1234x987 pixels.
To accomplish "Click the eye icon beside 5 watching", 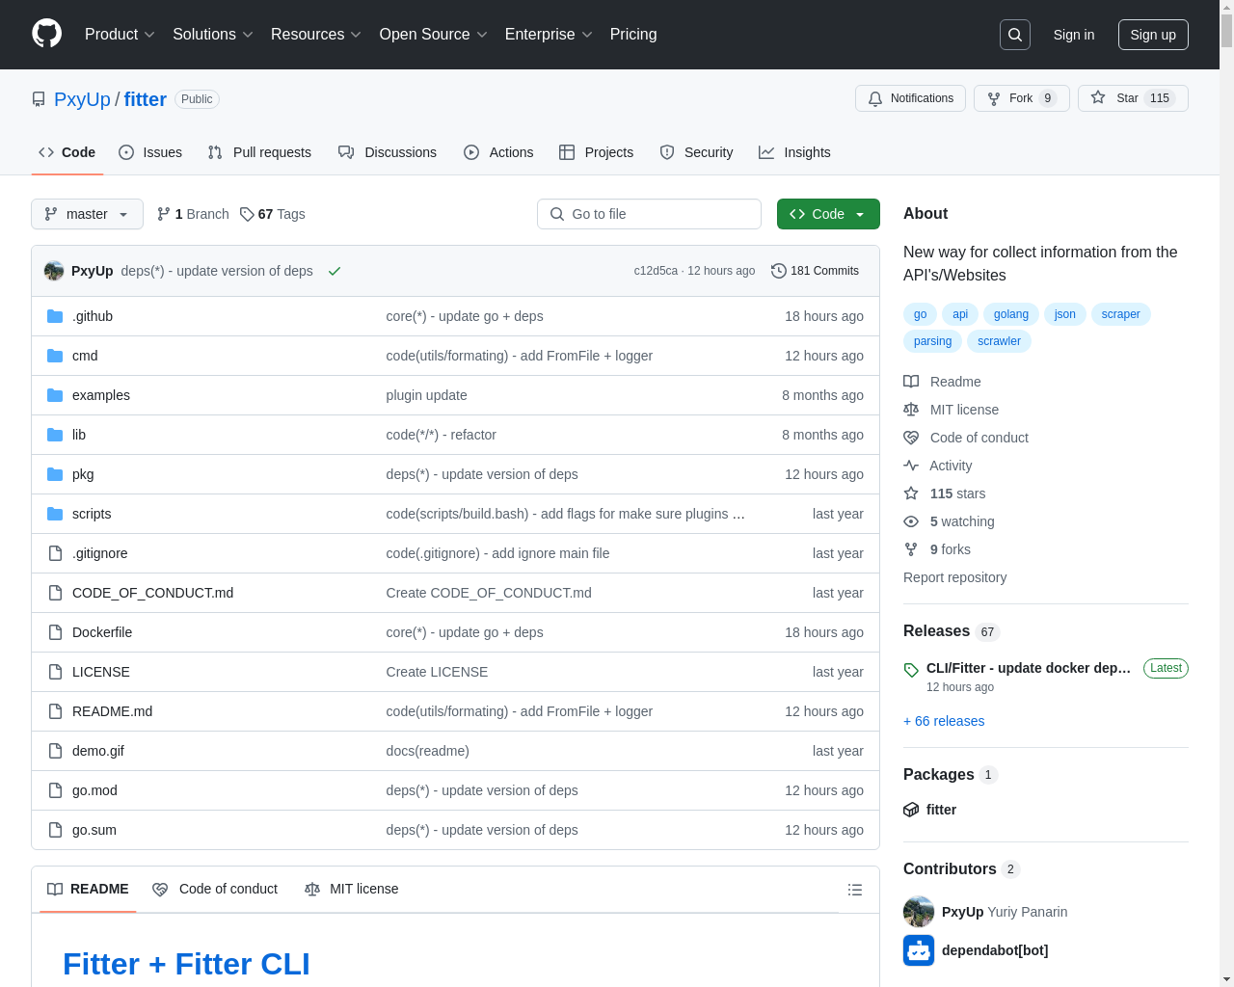I will click(x=911, y=521).
